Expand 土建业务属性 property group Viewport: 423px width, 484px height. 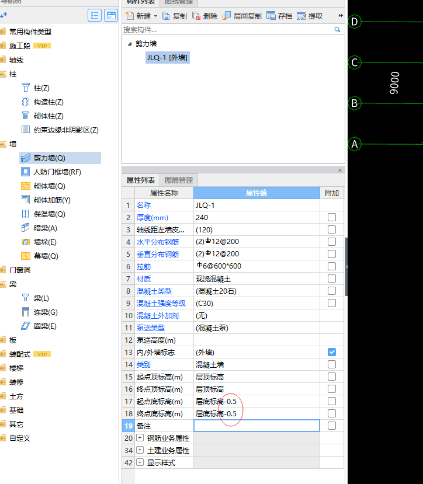click(x=140, y=450)
